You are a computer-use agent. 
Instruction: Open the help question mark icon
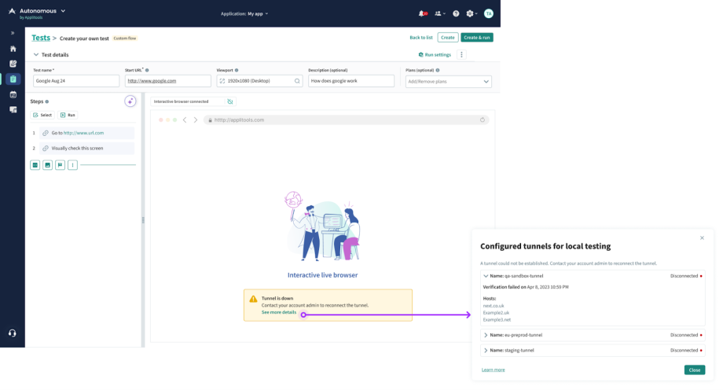[456, 13]
